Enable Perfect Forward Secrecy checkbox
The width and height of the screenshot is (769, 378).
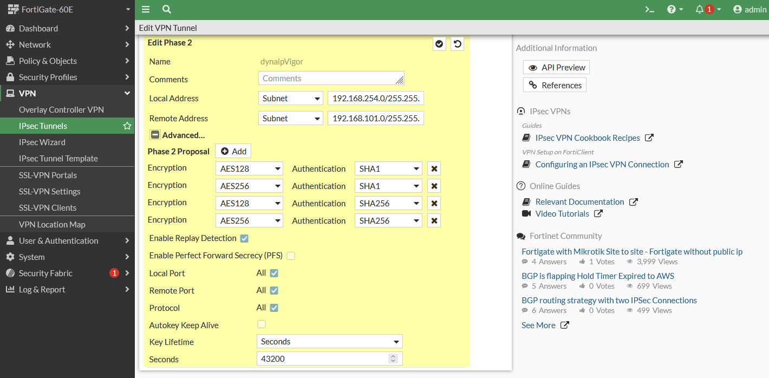pyautogui.click(x=291, y=256)
